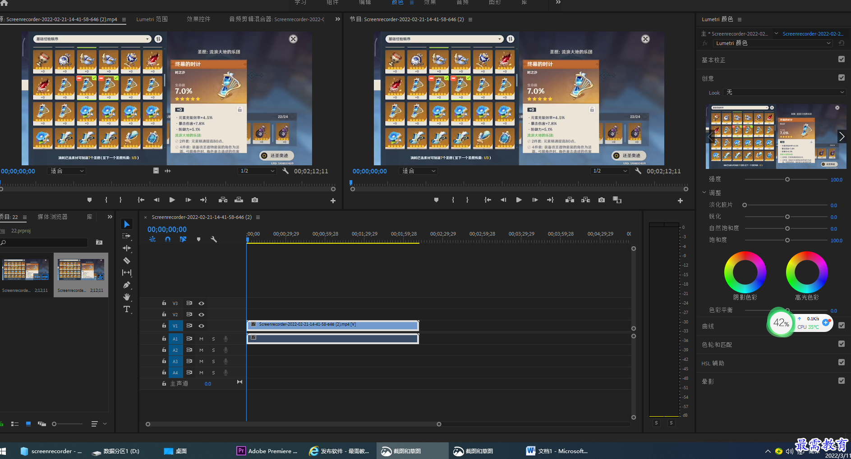851x459 pixels.
Task: Export frame from Source monitor camera icon
Action: tap(255, 200)
